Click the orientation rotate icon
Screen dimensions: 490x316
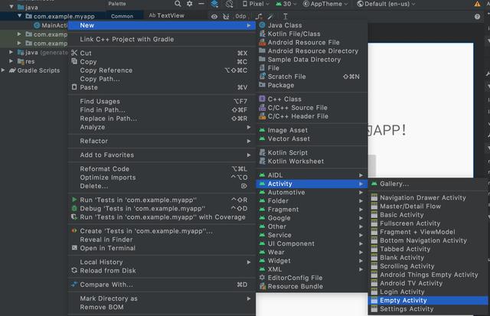click(x=230, y=4)
